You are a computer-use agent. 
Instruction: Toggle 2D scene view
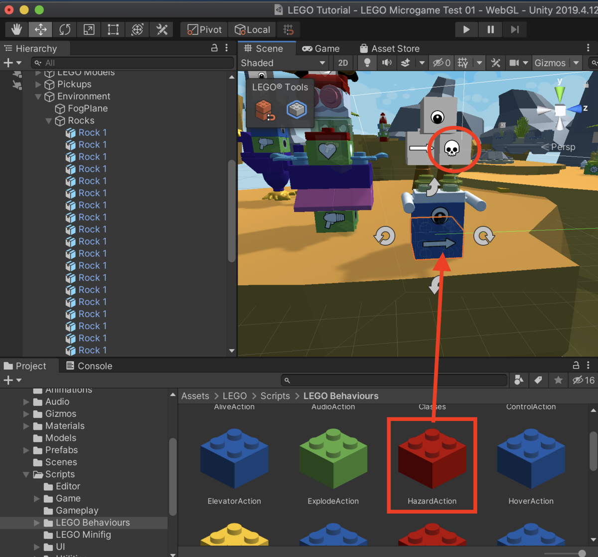tap(343, 63)
